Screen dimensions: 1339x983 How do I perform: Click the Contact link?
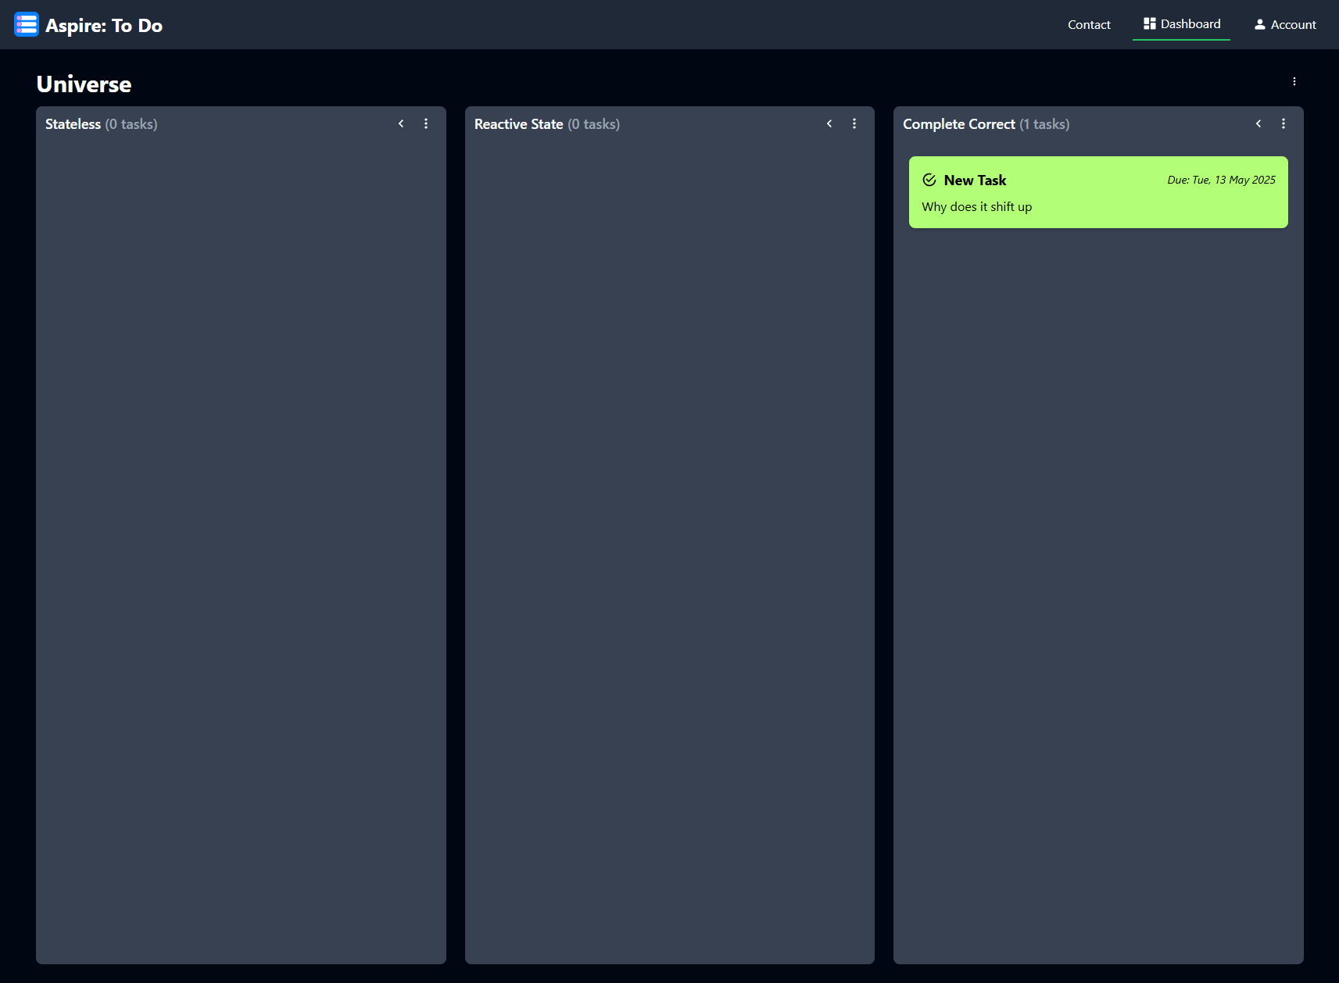point(1089,24)
